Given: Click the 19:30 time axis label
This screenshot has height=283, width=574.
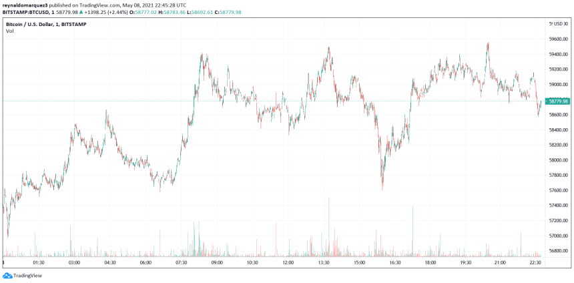Looking at the screenshot, I should click(465, 262).
